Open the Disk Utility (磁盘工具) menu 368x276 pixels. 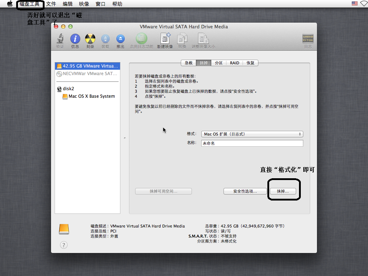(29, 4)
